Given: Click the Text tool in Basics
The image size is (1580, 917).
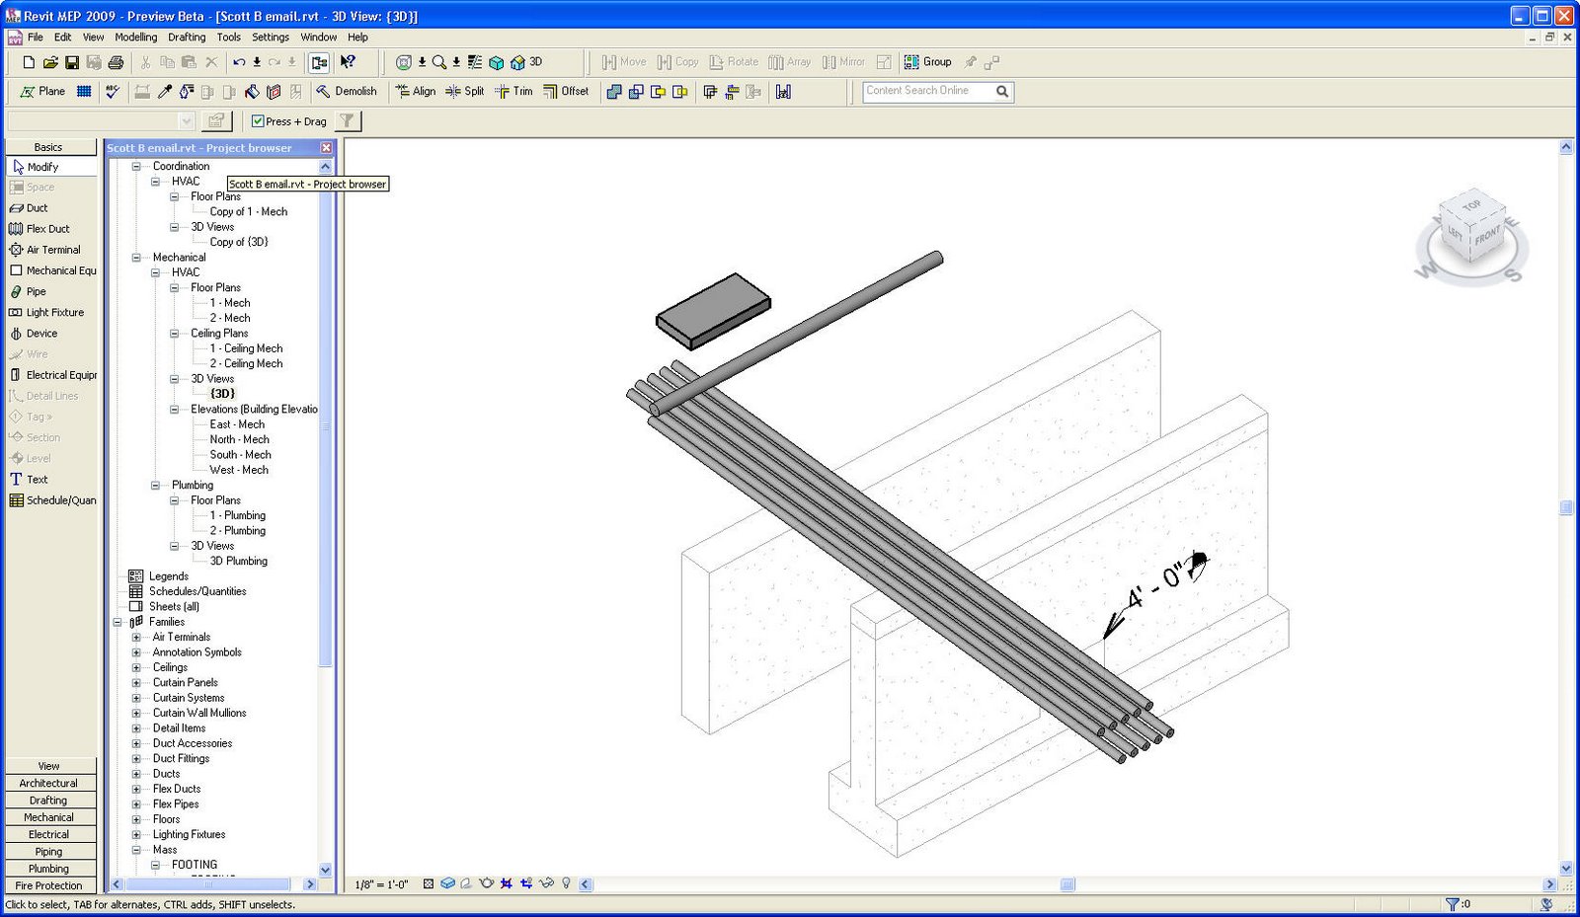Looking at the screenshot, I should pyautogui.click(x=29, y=480).
